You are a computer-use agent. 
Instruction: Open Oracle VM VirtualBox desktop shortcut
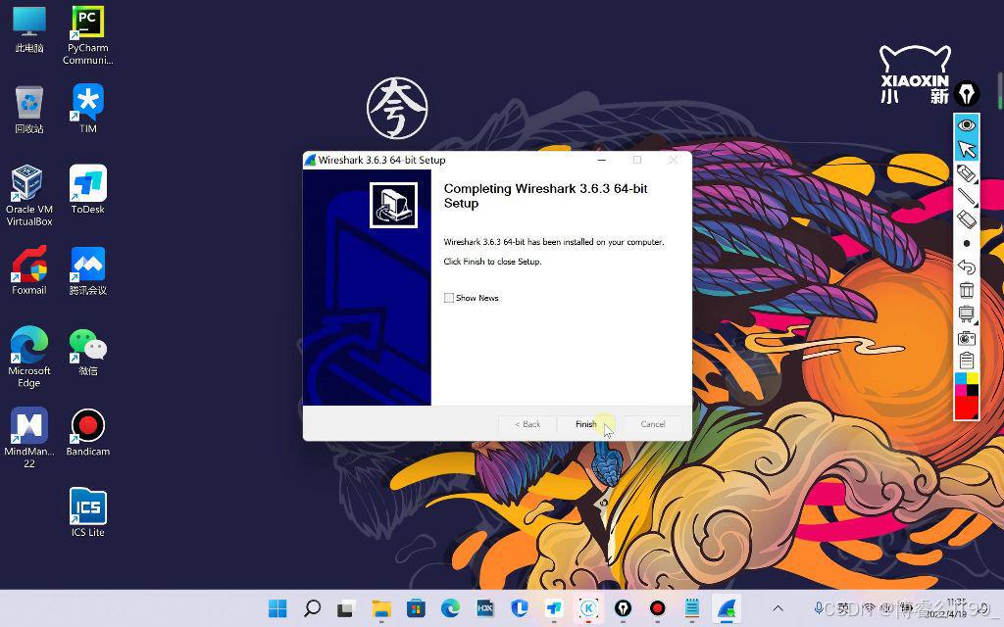(x=28, y=195)
